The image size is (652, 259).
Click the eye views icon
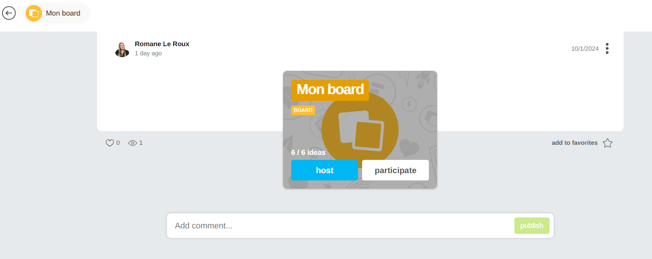[x=133, y=143]
